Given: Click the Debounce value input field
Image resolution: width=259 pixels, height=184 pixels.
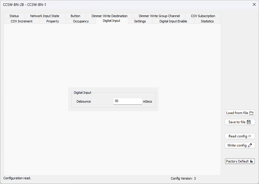Looking at the screenshot, I should click(128, 101).
